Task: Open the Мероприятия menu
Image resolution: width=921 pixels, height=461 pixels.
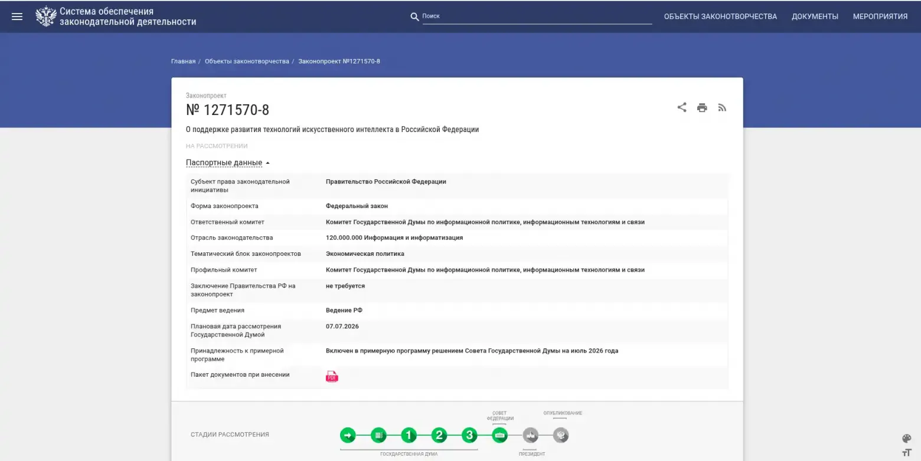Action: [880, 17]
